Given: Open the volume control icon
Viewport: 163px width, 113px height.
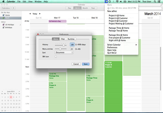Looking at the screenshot, I should pos(121,1).
